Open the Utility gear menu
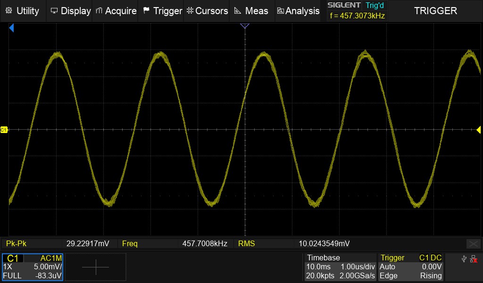The width and height of the screenshot is (483, 283). (8, 10)
